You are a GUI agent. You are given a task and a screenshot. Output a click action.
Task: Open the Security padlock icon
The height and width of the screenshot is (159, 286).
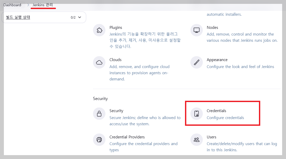coord(99,114)
